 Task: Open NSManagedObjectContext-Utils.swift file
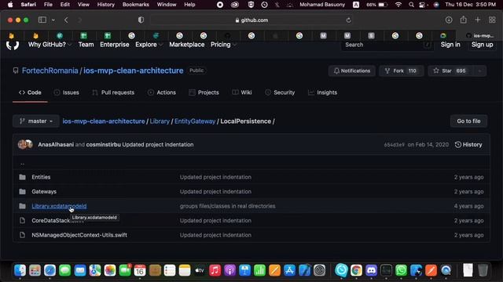79,235
